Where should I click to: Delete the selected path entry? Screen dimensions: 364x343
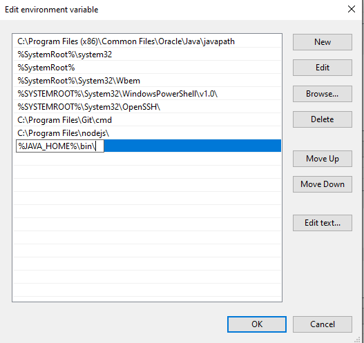(x=323, y=119)
